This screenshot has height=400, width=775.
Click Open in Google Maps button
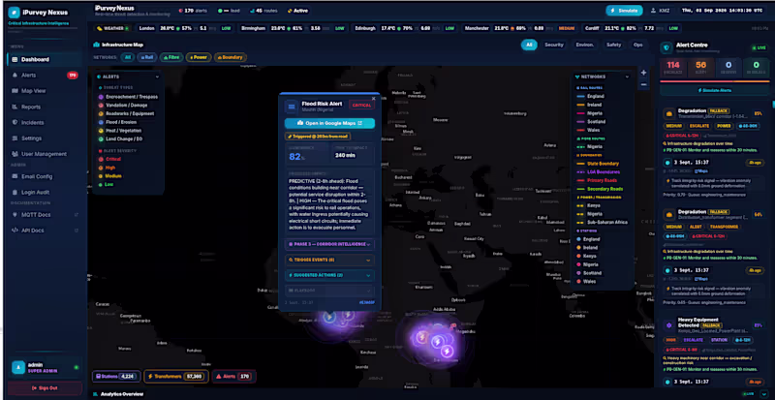[329, 123]
